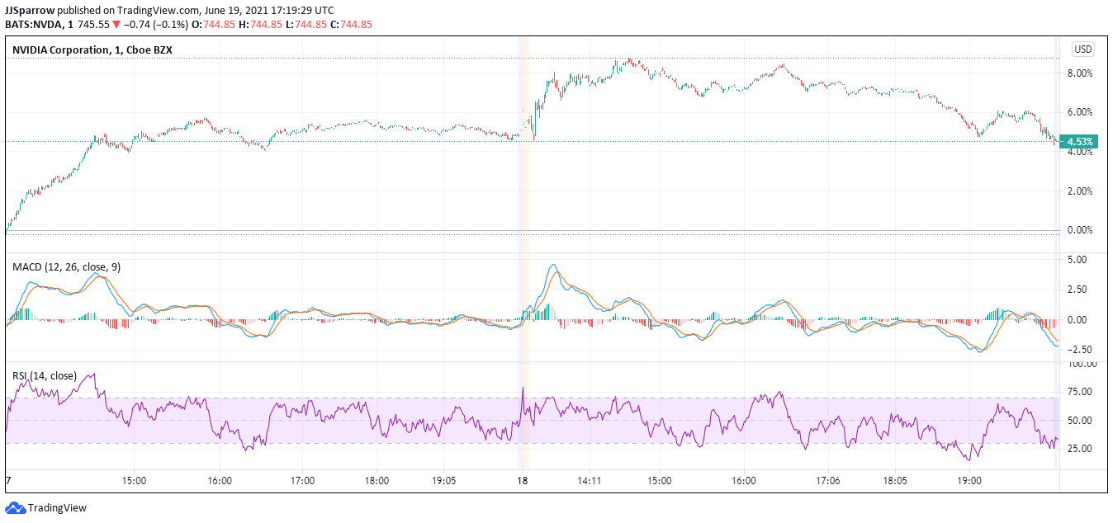Click the 8.00% price scale label
1113x523 pixels.
pos(1080,73)
